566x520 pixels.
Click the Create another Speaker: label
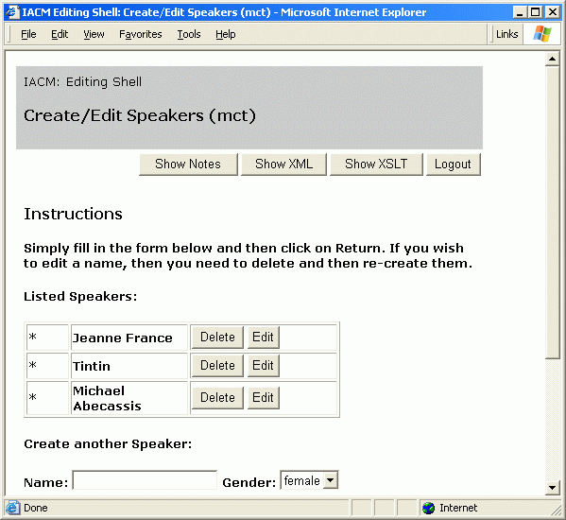(108, 443)
